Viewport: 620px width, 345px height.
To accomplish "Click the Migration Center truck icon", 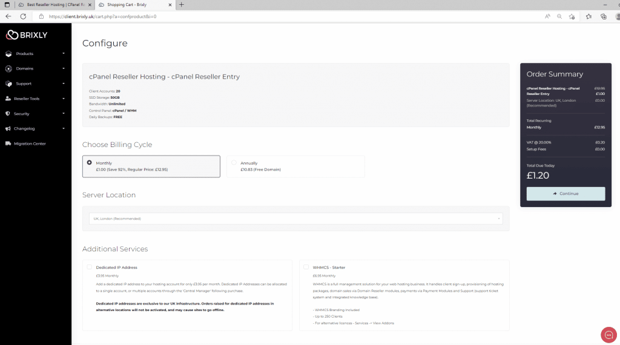I will 8,144.
